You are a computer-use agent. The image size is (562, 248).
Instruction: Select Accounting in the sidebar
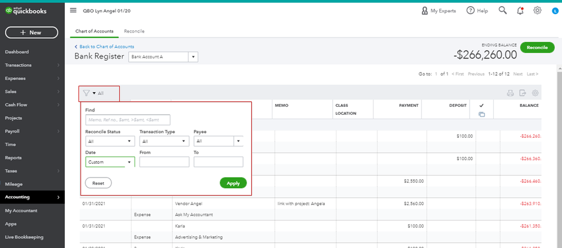click(32, 197)
